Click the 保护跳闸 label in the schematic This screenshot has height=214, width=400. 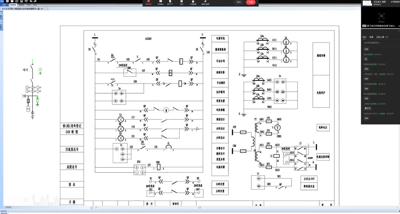[220, 92]
